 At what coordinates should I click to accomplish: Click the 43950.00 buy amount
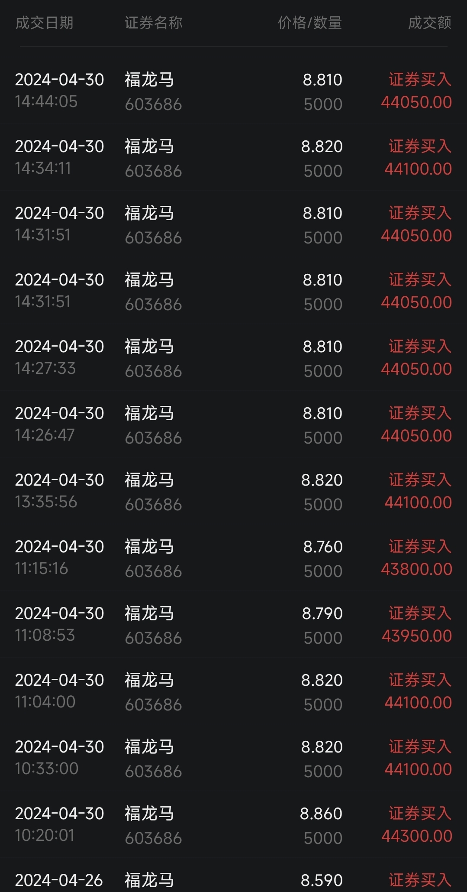coord(416,636)
